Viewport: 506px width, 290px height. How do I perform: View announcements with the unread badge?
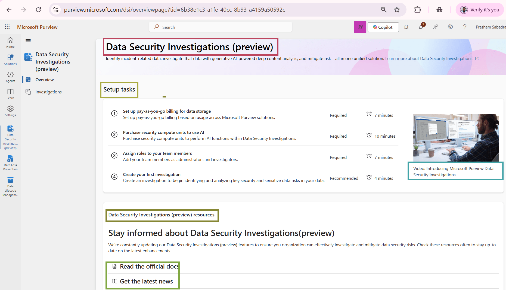[x=421, y=27]
